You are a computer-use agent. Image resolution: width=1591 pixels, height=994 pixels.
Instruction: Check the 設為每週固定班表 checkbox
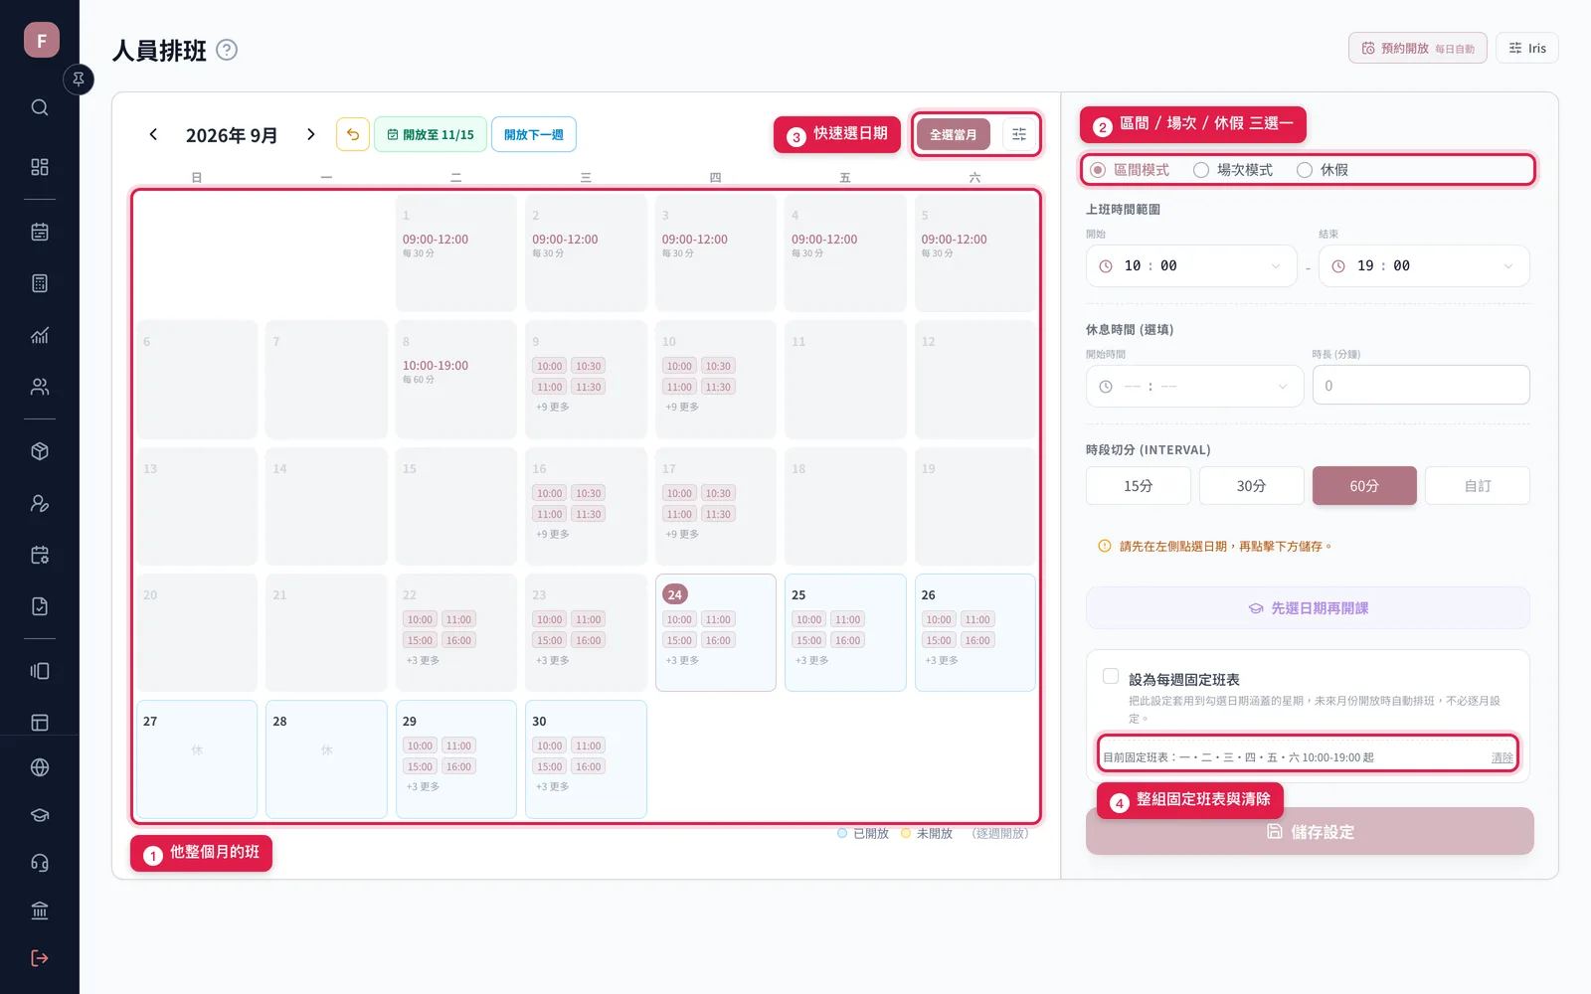point(1111,676)
